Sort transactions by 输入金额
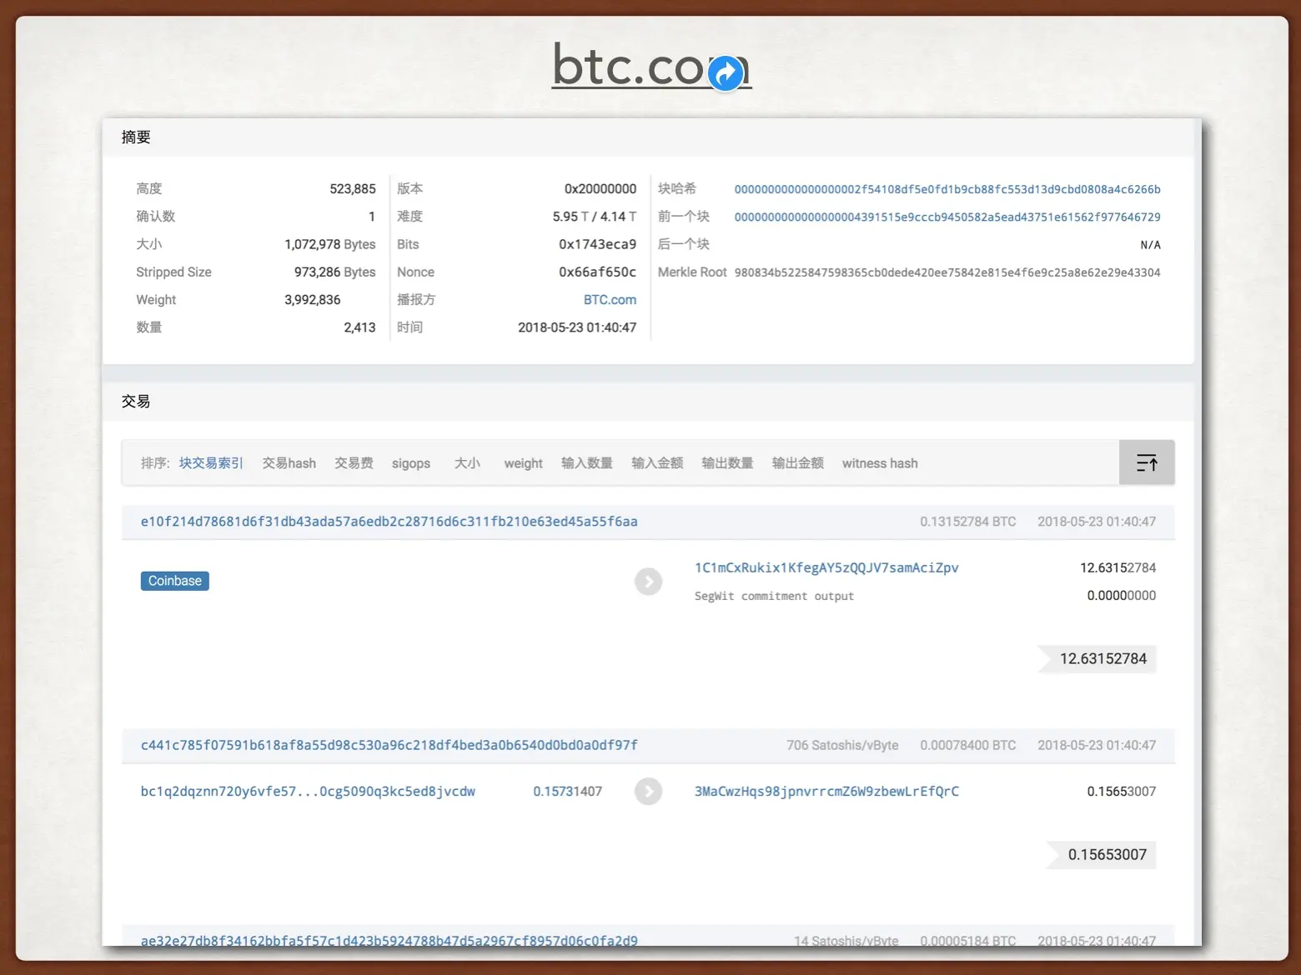 tap(657, 463)
